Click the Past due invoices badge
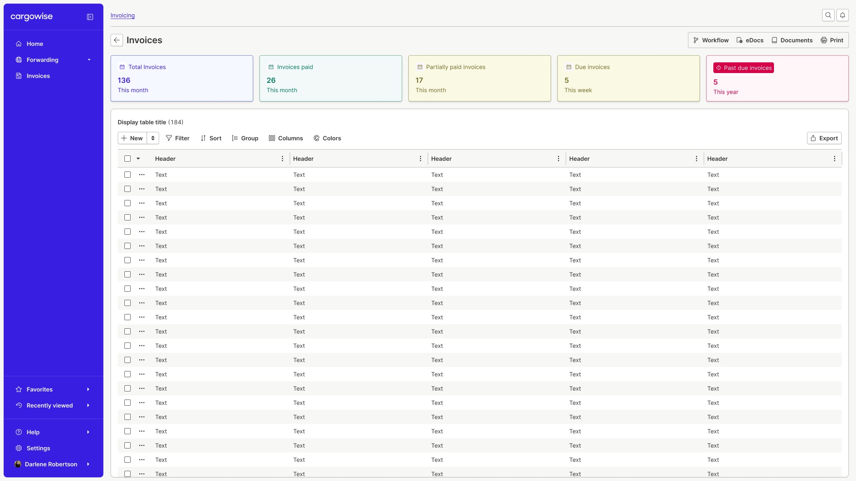This screenshot has width=856, height=481. [x=744, y=68]
